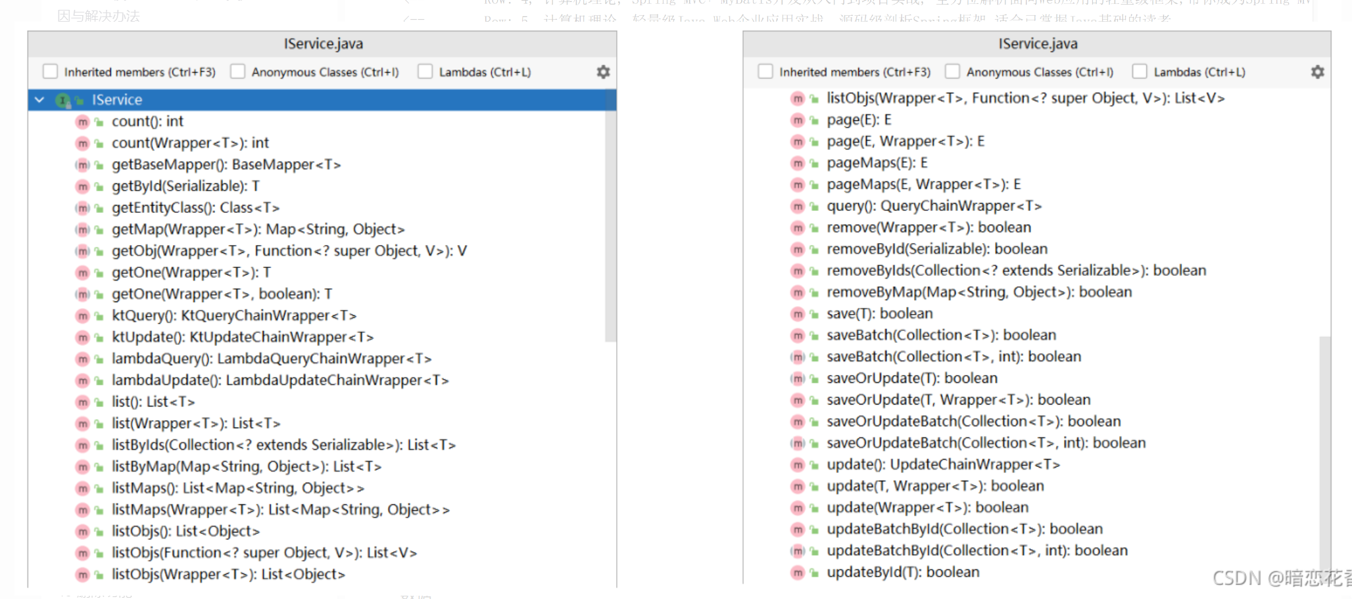Select count(Wrapper<T>): int method
1352x599 pixels.
click(190, 143)
